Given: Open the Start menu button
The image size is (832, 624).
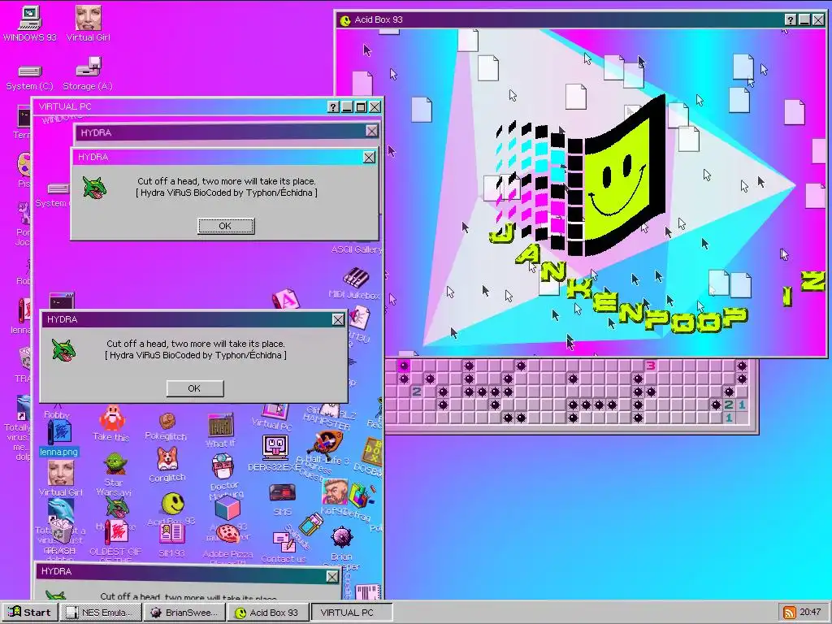Looking at the screenshot, I should pos(30,613).
